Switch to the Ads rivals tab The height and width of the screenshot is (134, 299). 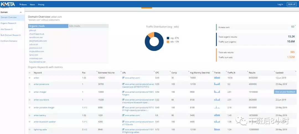(x=74, y=26)
